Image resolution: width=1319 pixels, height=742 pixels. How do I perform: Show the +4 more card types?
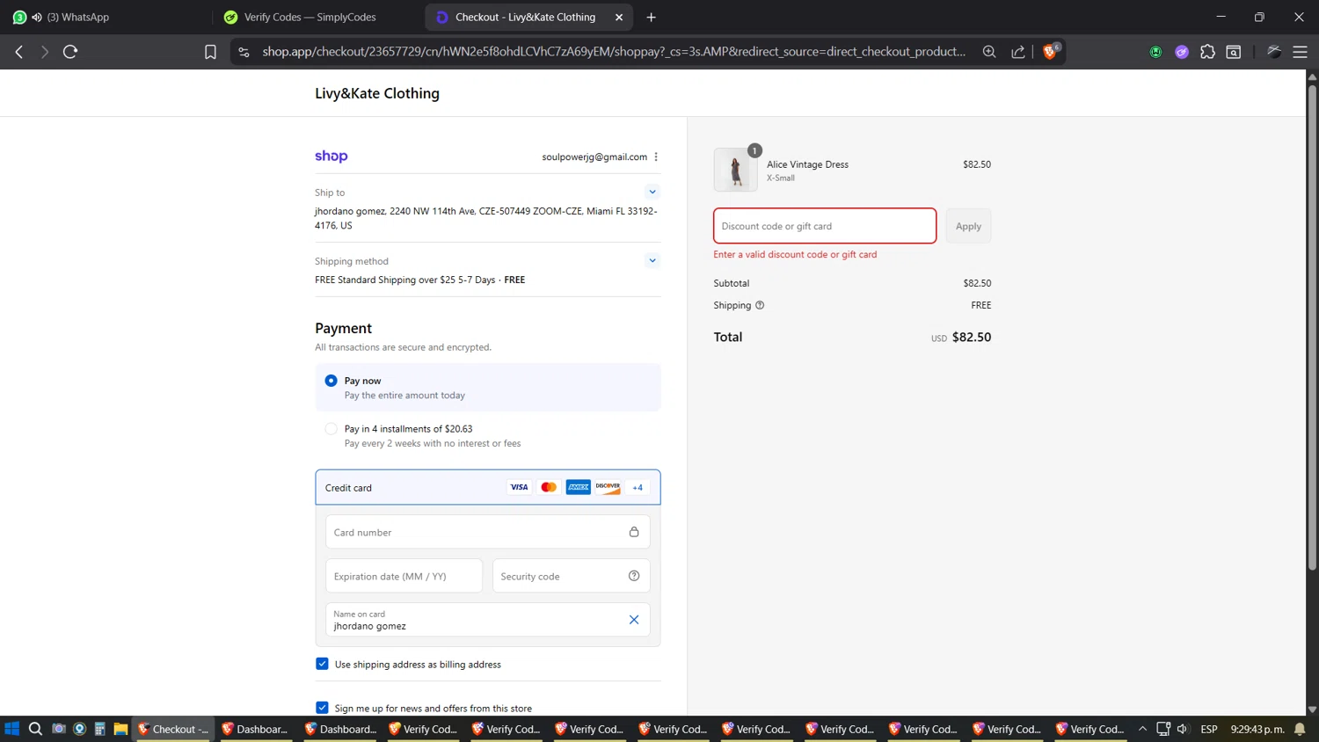[x=638, y=487]
